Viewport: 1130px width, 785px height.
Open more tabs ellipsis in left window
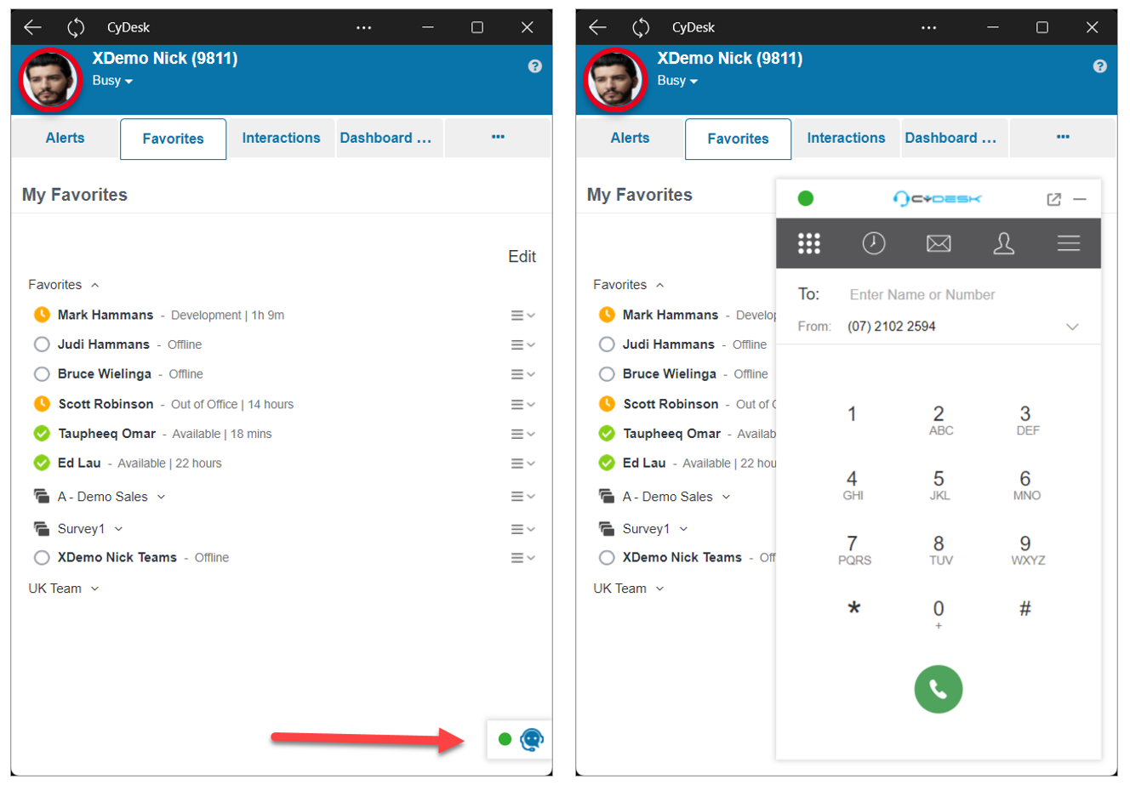coord(499,138)
